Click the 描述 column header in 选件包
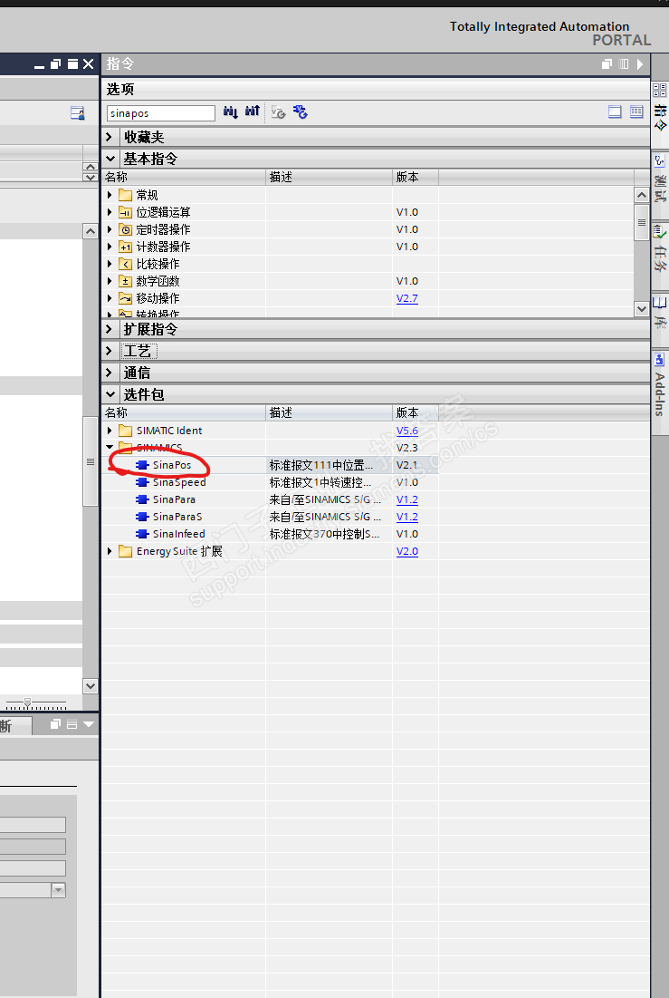This screenshot has width=669, height=998. pos(329,413)
